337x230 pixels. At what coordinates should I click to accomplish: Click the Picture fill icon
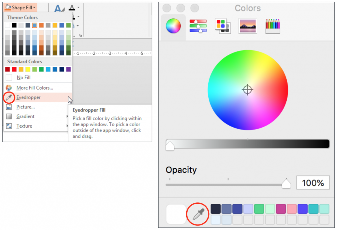(9, 107)
